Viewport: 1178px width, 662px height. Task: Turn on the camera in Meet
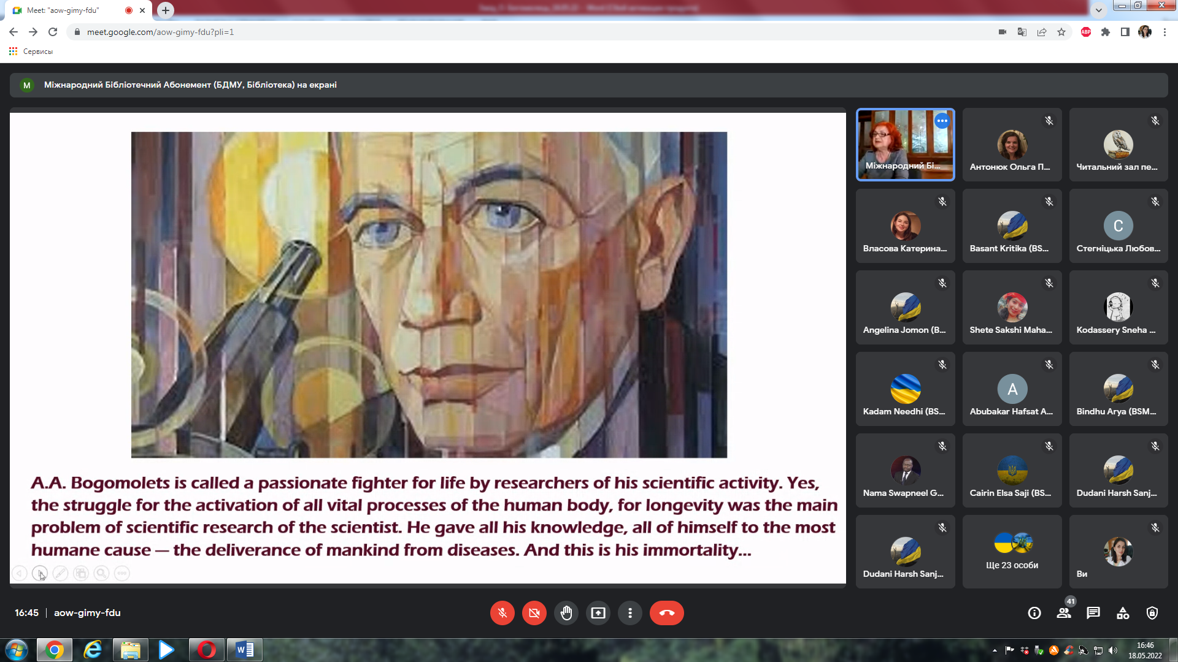pyautogui.click(x=534, y=613)
